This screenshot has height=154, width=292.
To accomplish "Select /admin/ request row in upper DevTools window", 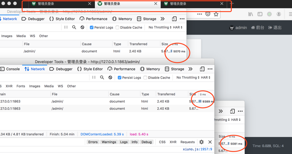I will coord(93,51).
